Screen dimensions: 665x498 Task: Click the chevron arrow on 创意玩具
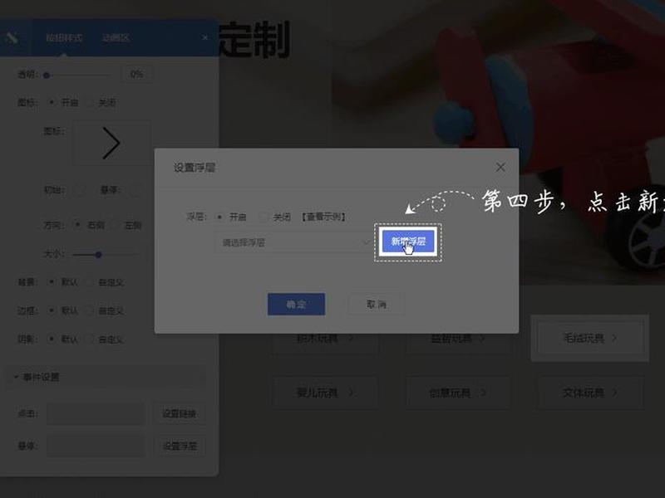click(483, 393)
